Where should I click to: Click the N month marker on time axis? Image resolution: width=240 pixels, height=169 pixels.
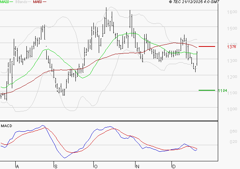click(x=137, y=167)
